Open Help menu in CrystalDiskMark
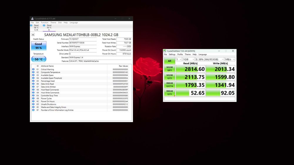 [195, 55]
